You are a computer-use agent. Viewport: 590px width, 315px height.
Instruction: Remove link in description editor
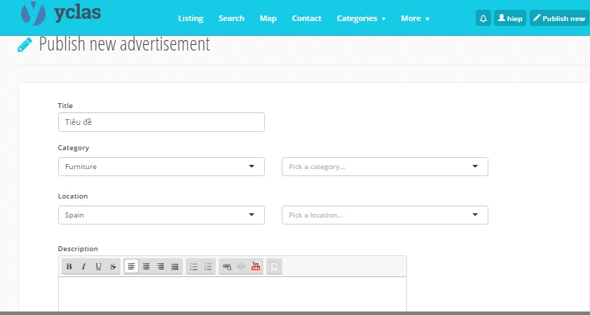click(x=241, y=267)
